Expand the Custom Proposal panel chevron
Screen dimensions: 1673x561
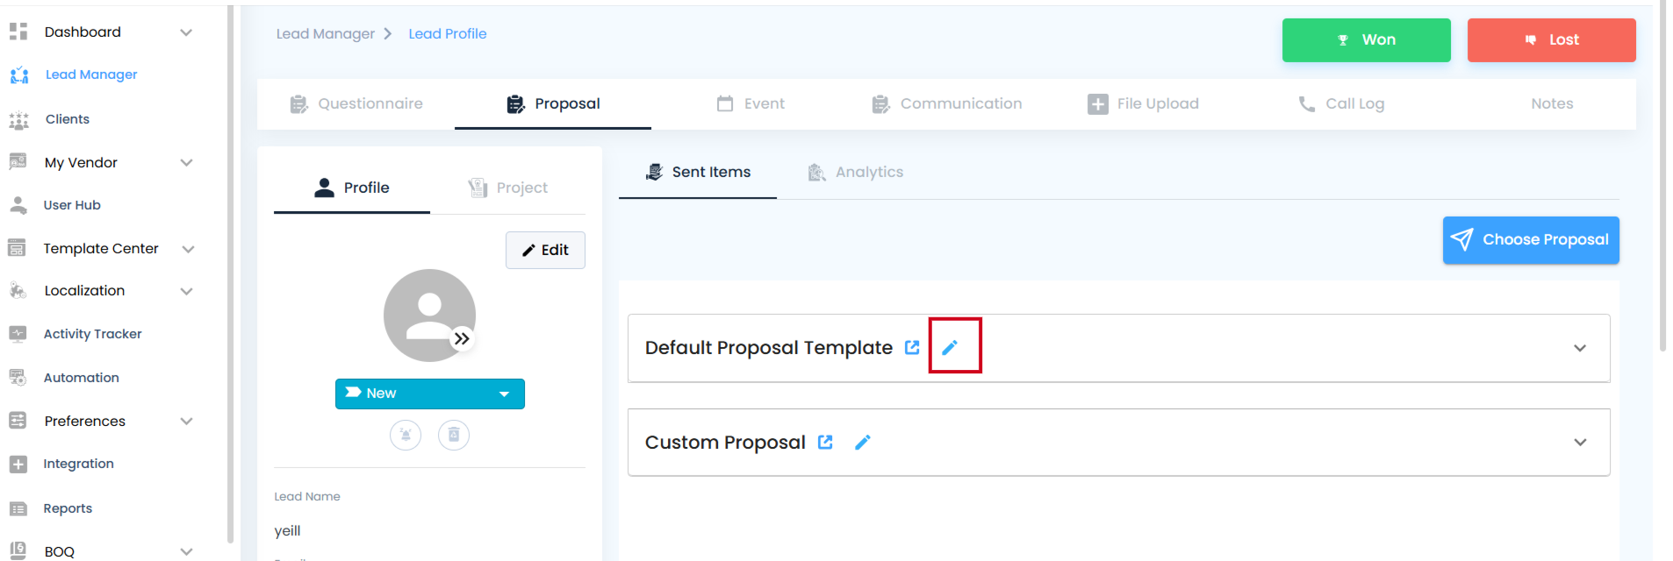click(x=1580, y=443)
